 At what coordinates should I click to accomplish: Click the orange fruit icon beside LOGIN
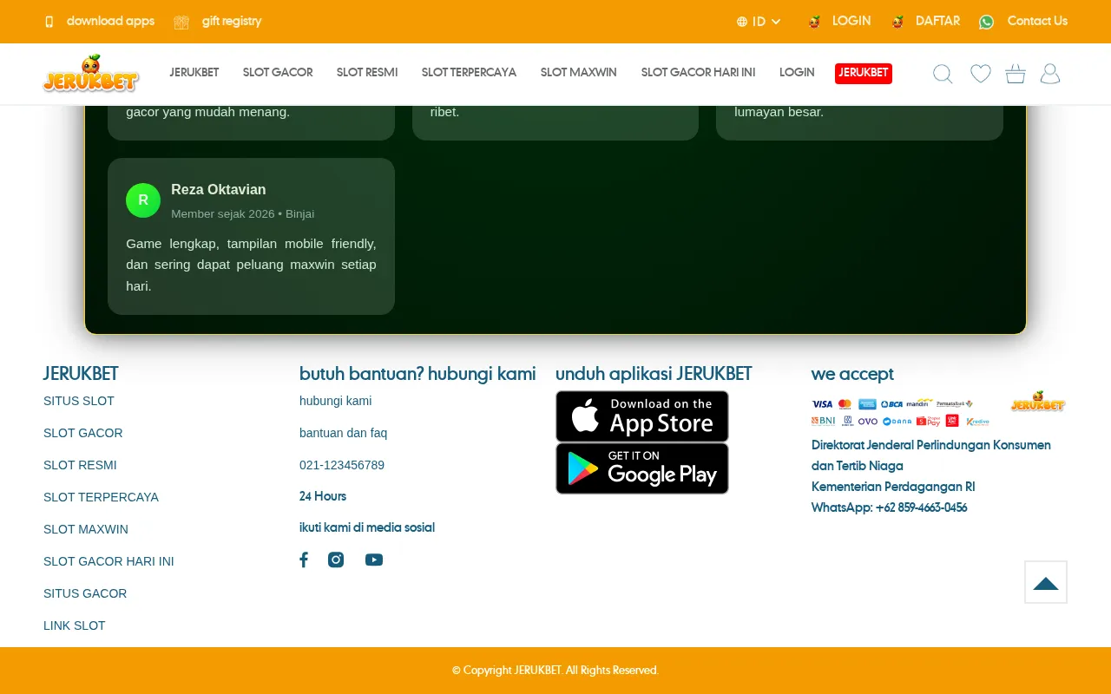click(x=814, y=22)
